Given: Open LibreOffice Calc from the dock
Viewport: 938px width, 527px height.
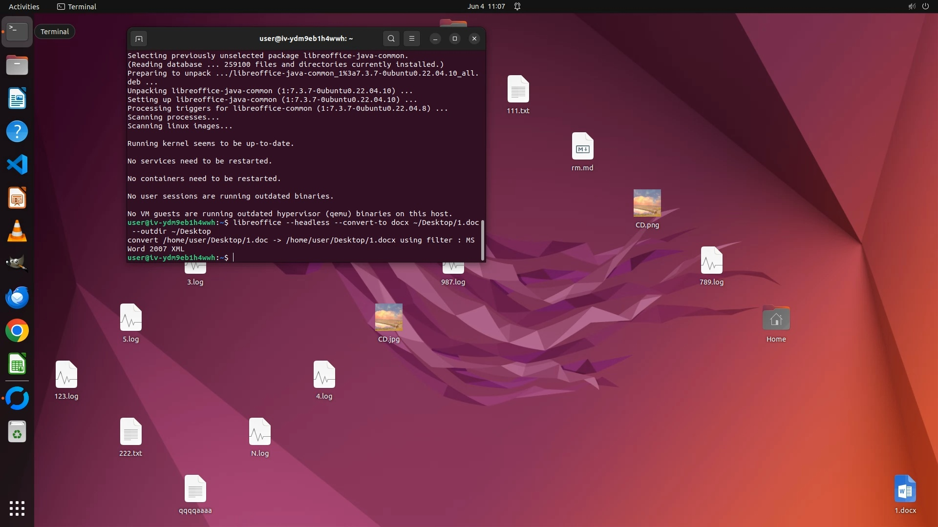Looking at the screenshot, I should pos(17,364).
